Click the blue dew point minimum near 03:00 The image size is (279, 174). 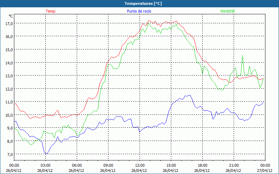(46, 153)
